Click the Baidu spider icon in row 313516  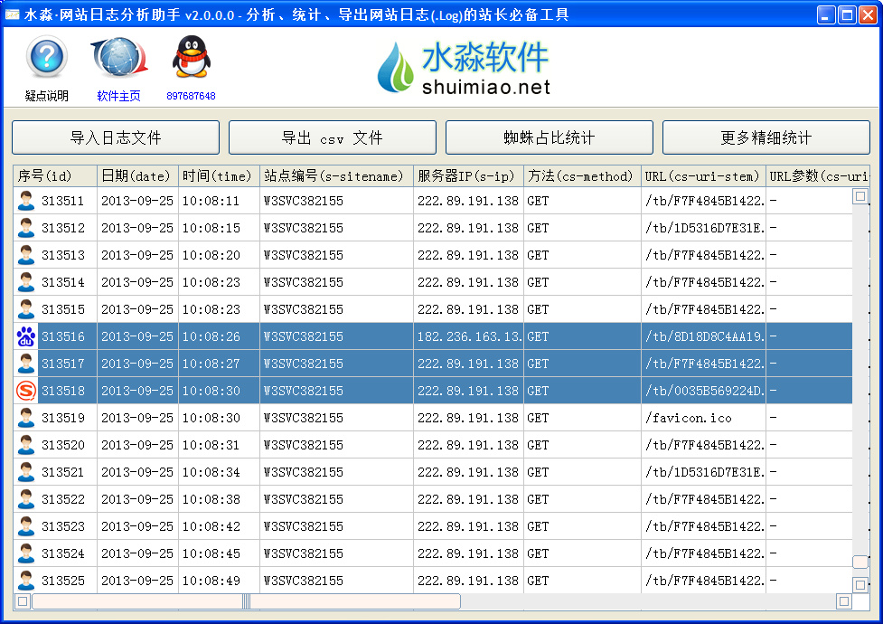coord(26,336)
